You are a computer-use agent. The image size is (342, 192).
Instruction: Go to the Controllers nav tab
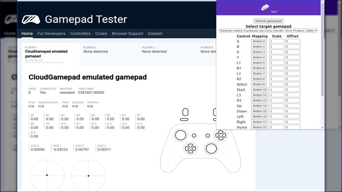[x=80, y=34]
